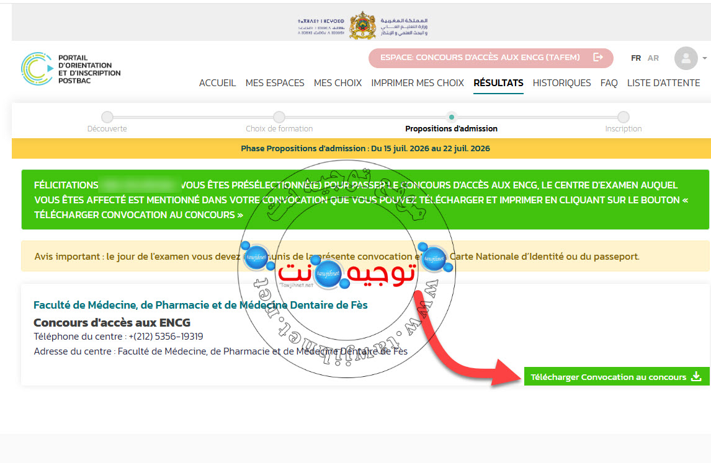Select the Inscription step circle
Screen dimensions: 711x463
[624, 117]
